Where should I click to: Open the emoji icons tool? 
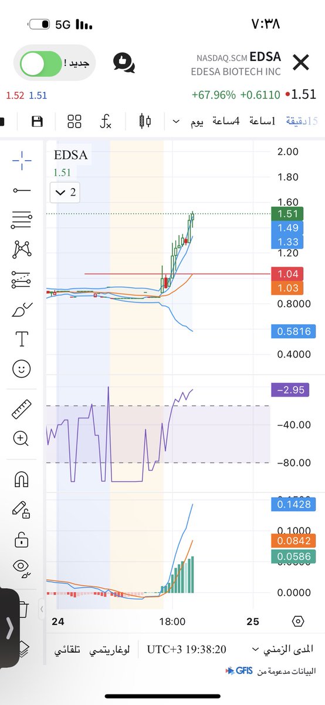point(22,368)
